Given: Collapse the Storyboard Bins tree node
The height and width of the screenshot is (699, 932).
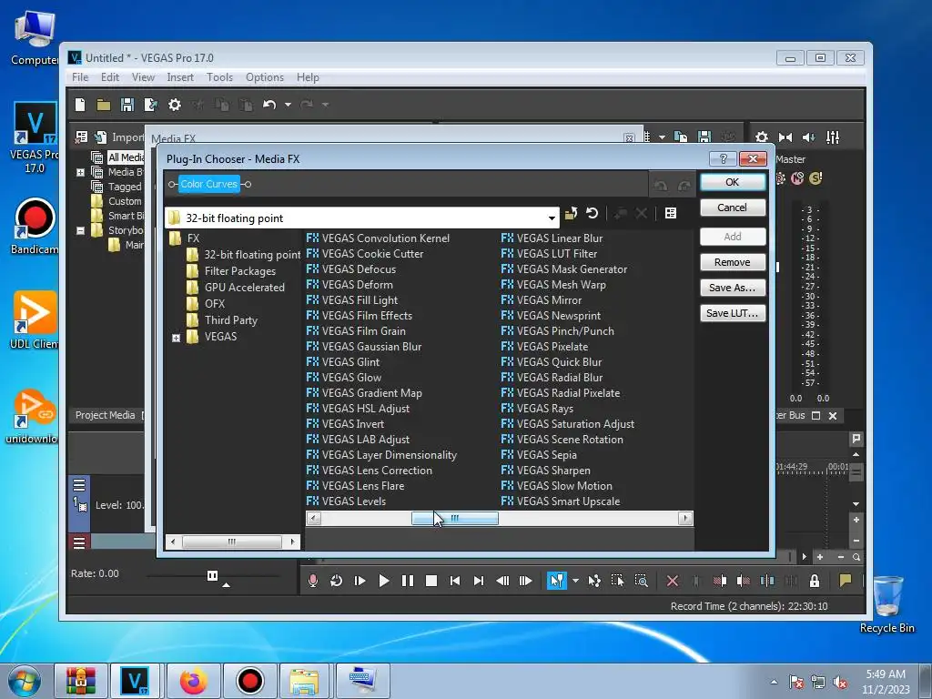Looking at the screenshot, I should 80,230.
